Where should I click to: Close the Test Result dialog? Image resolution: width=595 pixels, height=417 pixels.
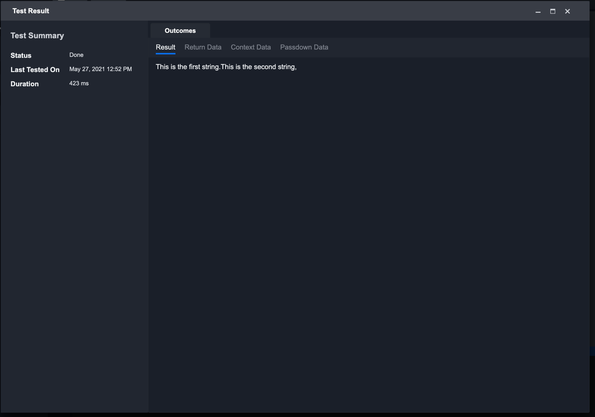tap(567, 11)
